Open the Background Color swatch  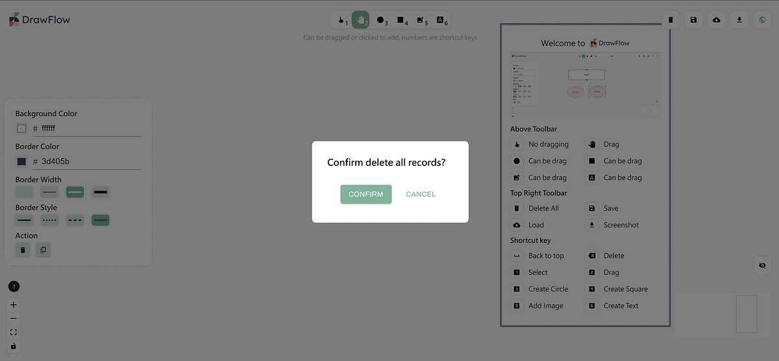pos(21,128)
